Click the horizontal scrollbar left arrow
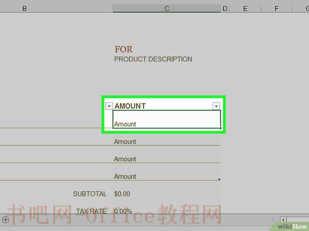Image resolution: width=309 pixels, height=231 pixels. 283,220
